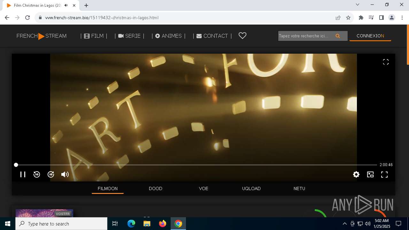
Task: Click the orange search magnifier icon
Action: click(338, 36)
